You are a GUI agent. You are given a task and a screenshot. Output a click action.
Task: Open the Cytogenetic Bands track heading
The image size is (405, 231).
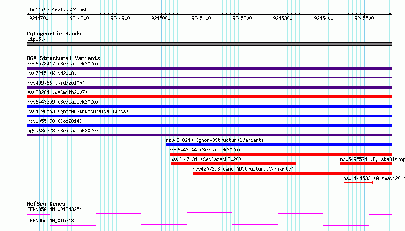[54, 34]
